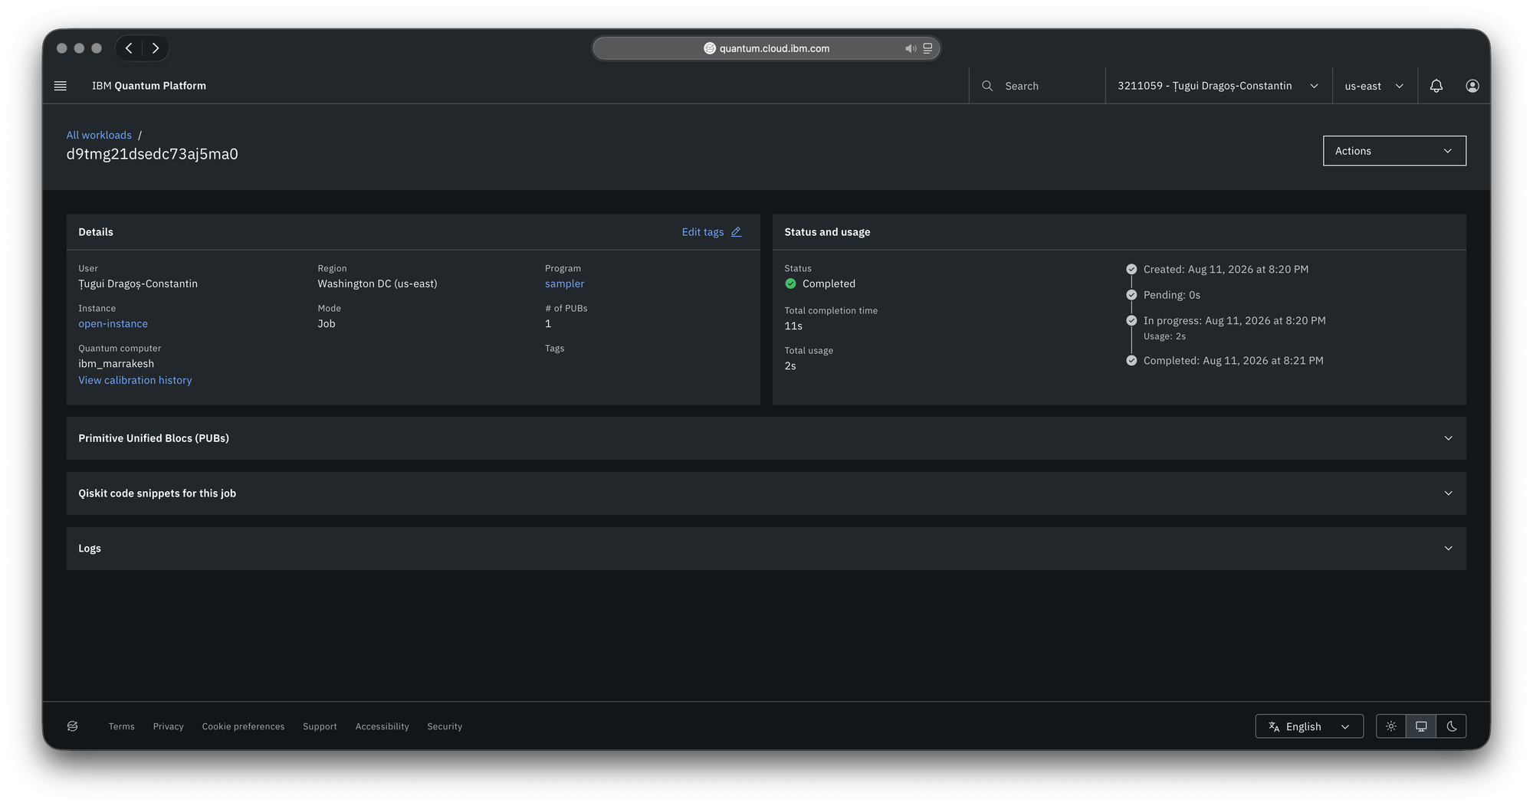Go forward with browser forward arrow
The height and width of the screenshot is (806, 1533).
[156, 48]
